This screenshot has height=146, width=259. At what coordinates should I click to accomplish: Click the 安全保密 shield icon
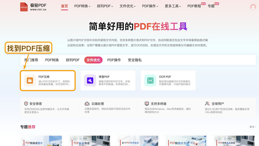click(x=26, y=103)
